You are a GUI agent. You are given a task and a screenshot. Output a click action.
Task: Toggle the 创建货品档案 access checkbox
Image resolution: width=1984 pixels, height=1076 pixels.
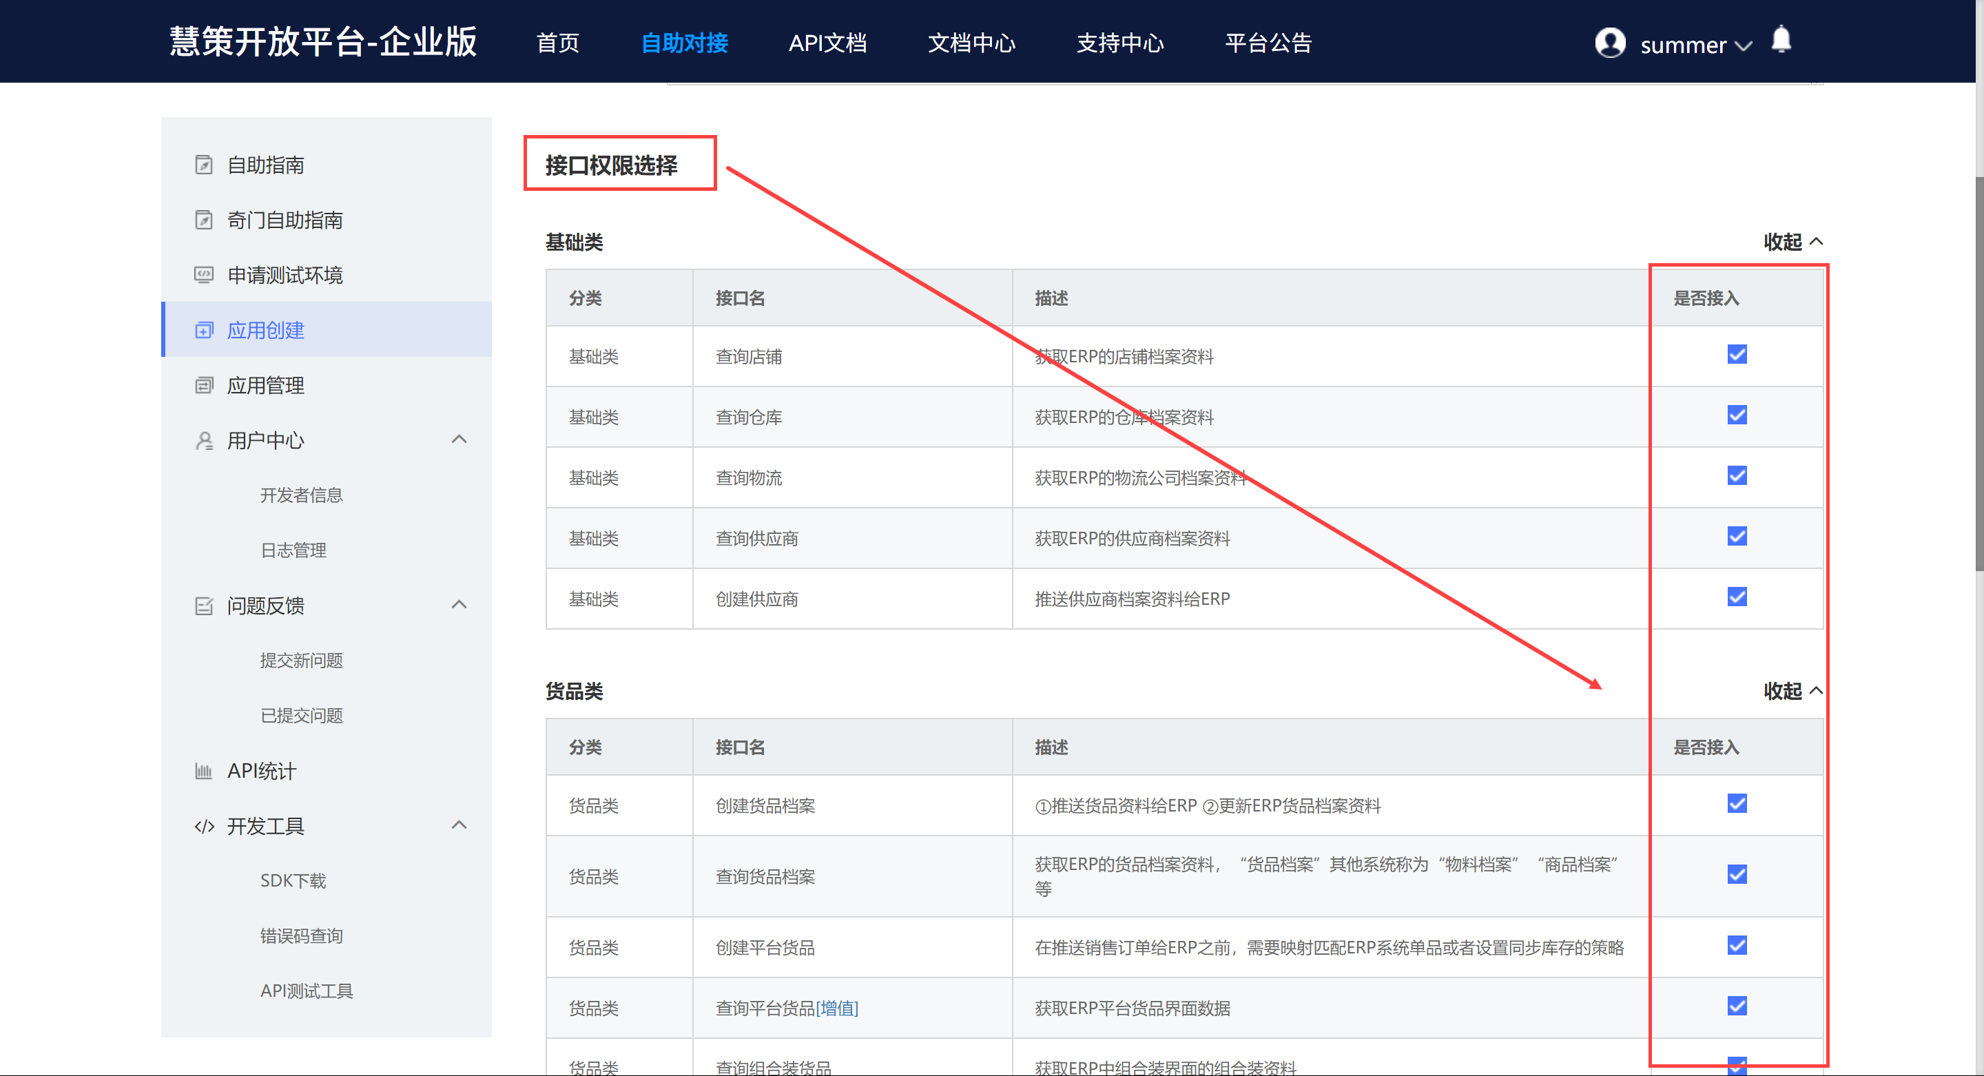point(1737,804)
